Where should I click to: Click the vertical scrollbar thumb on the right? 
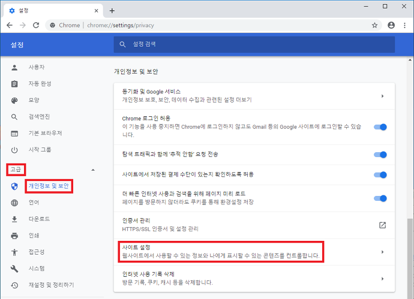tap(410, 258)
